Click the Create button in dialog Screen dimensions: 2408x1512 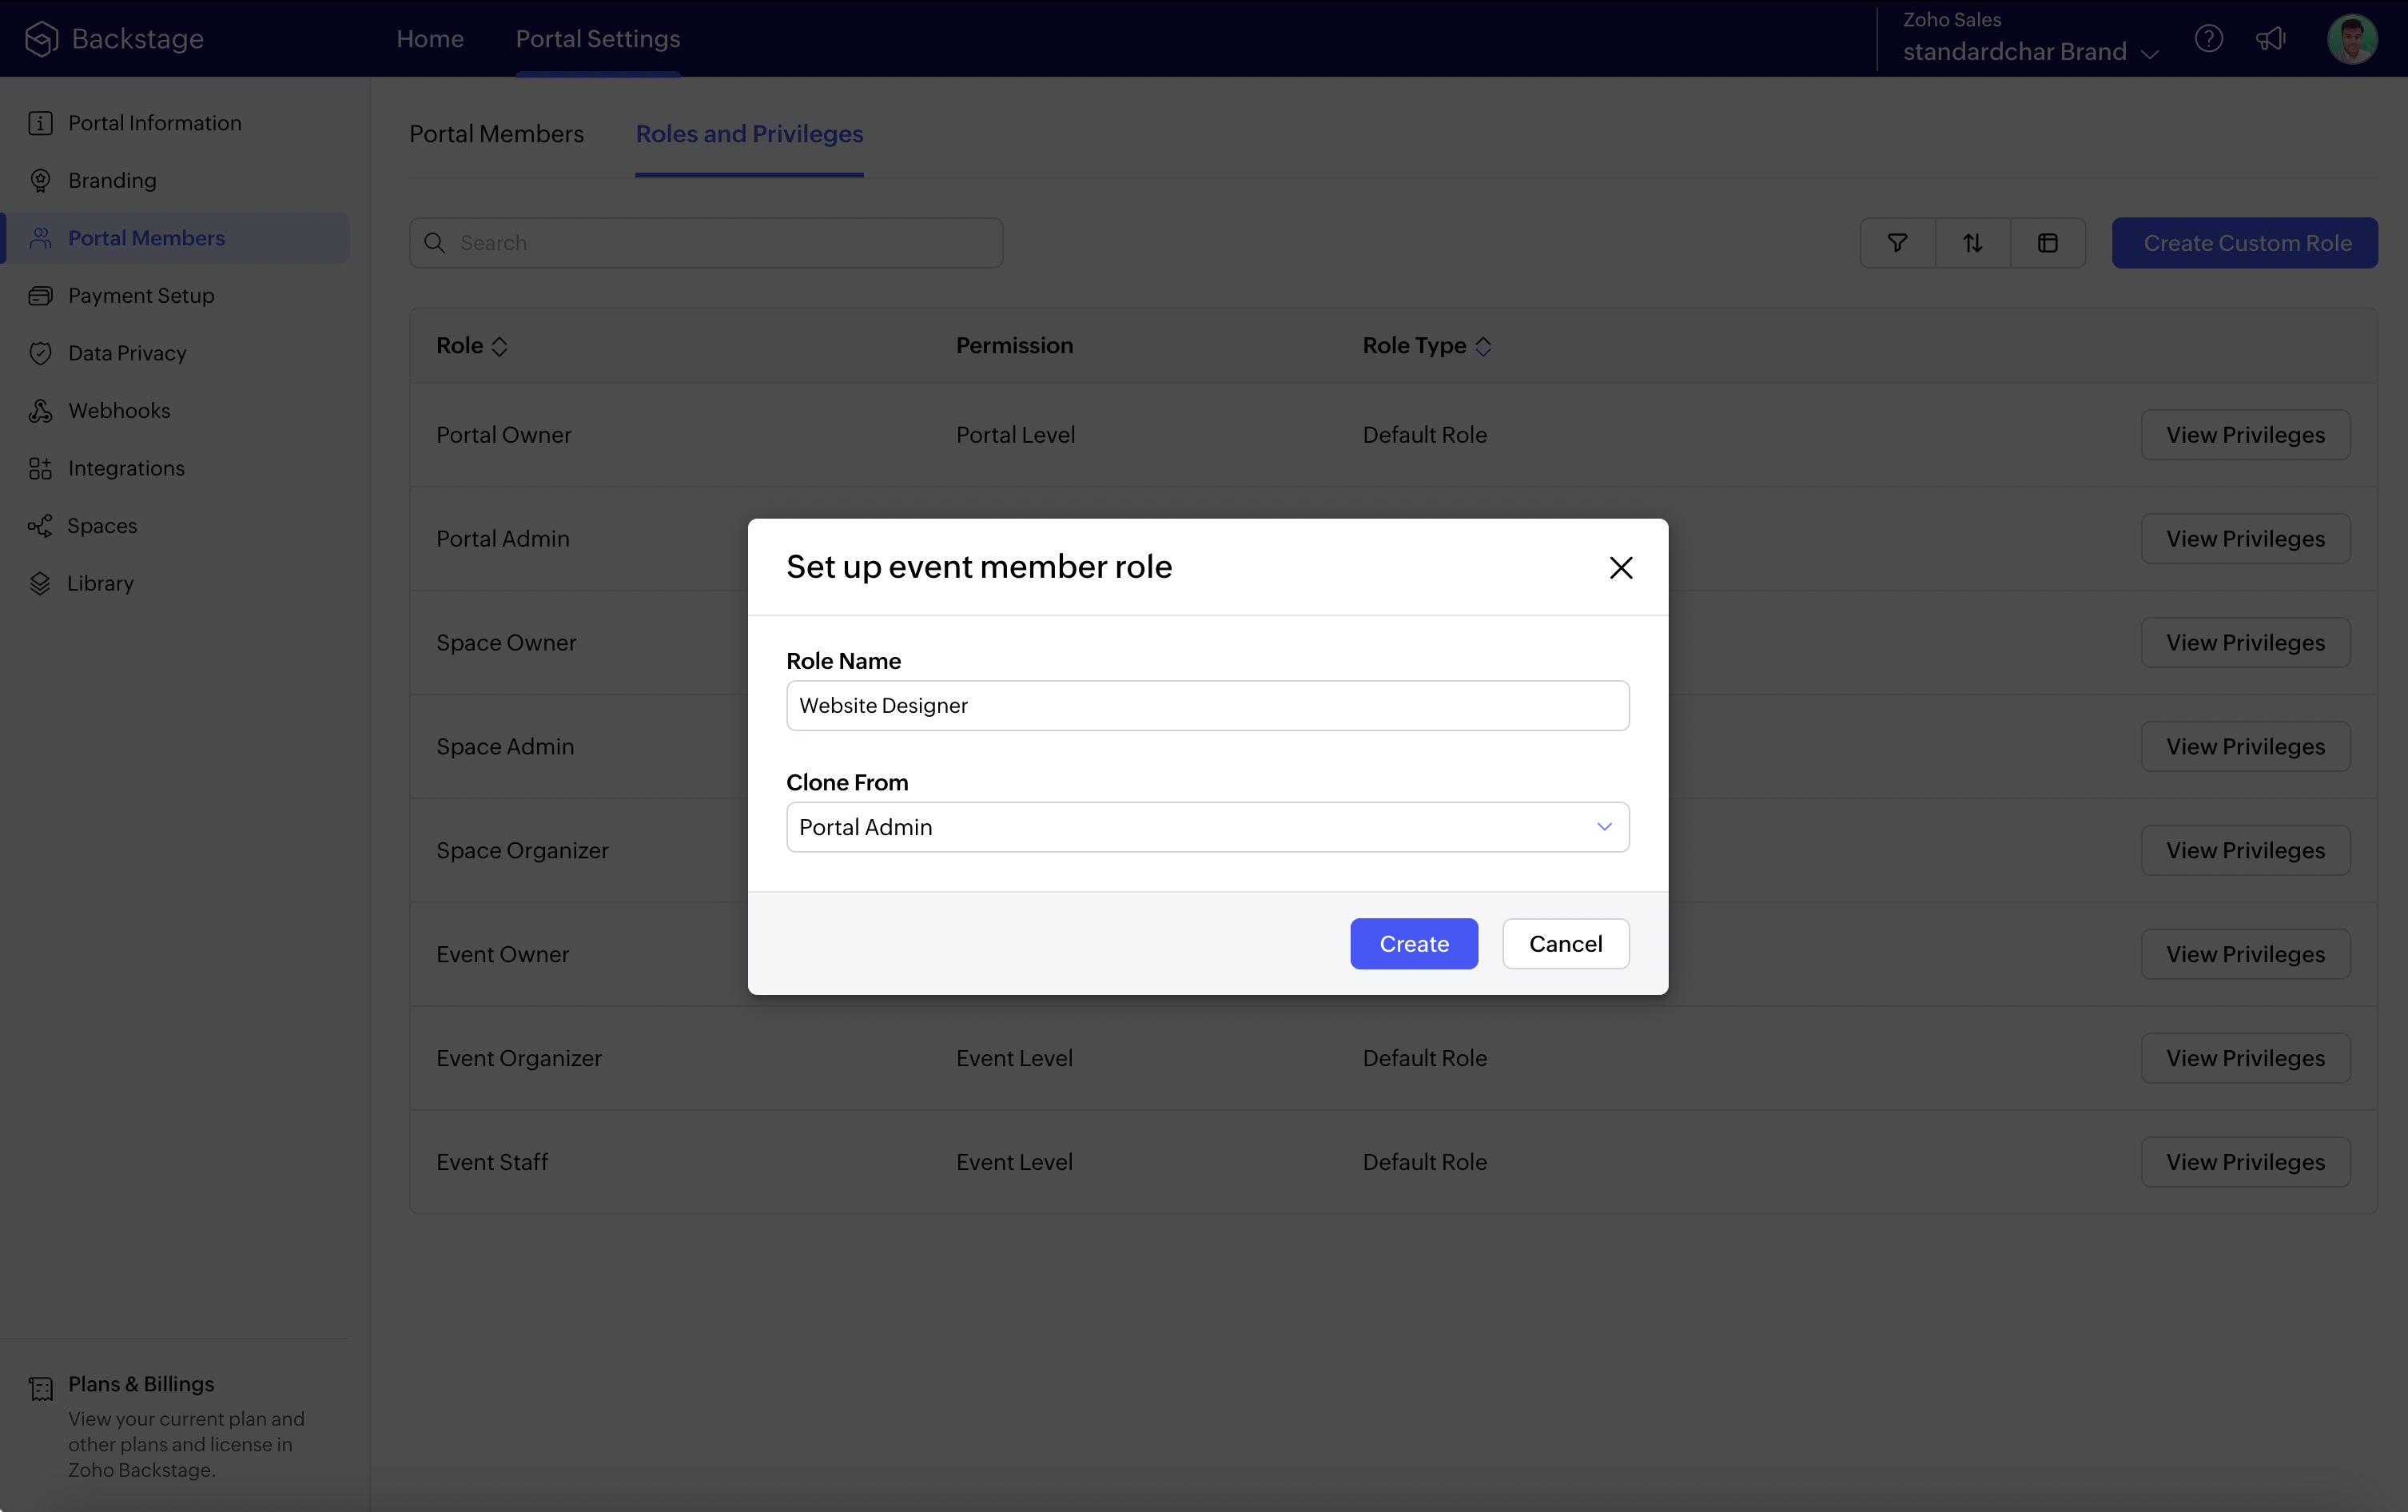coord(1413,943)
